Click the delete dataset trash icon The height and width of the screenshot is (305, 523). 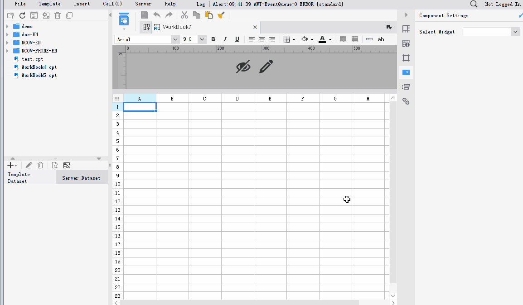pyautogui.click(x=40, y=165)
